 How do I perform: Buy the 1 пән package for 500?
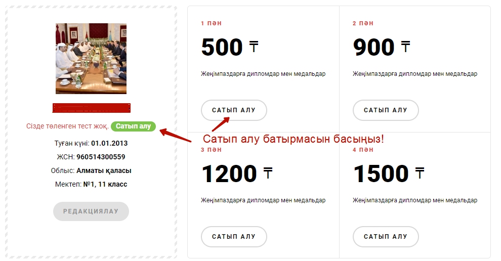(x=234, y=110)
